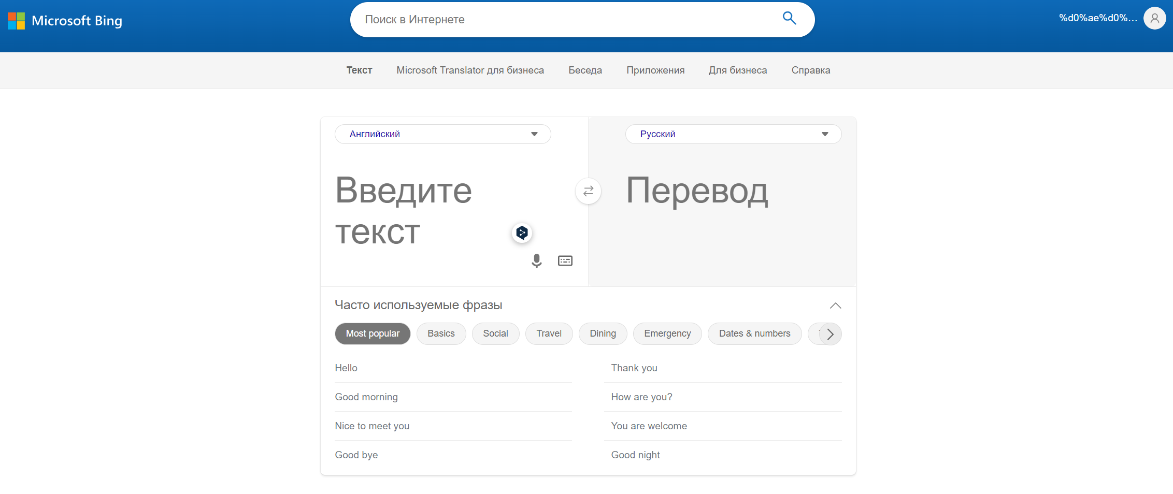
Task: Select the Текст tab
Action: [x=360, y=70]
